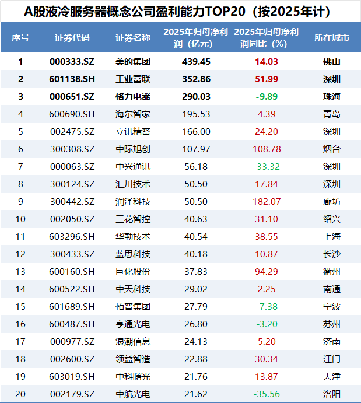
Task: Click the 中兴通讯 name cell
Action: (x=133, y=167)
